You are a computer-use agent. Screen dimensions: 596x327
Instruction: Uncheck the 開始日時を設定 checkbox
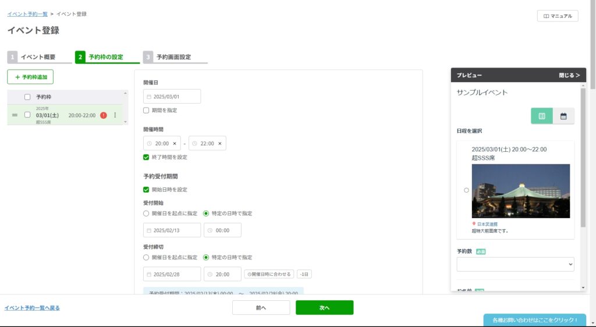146,190
